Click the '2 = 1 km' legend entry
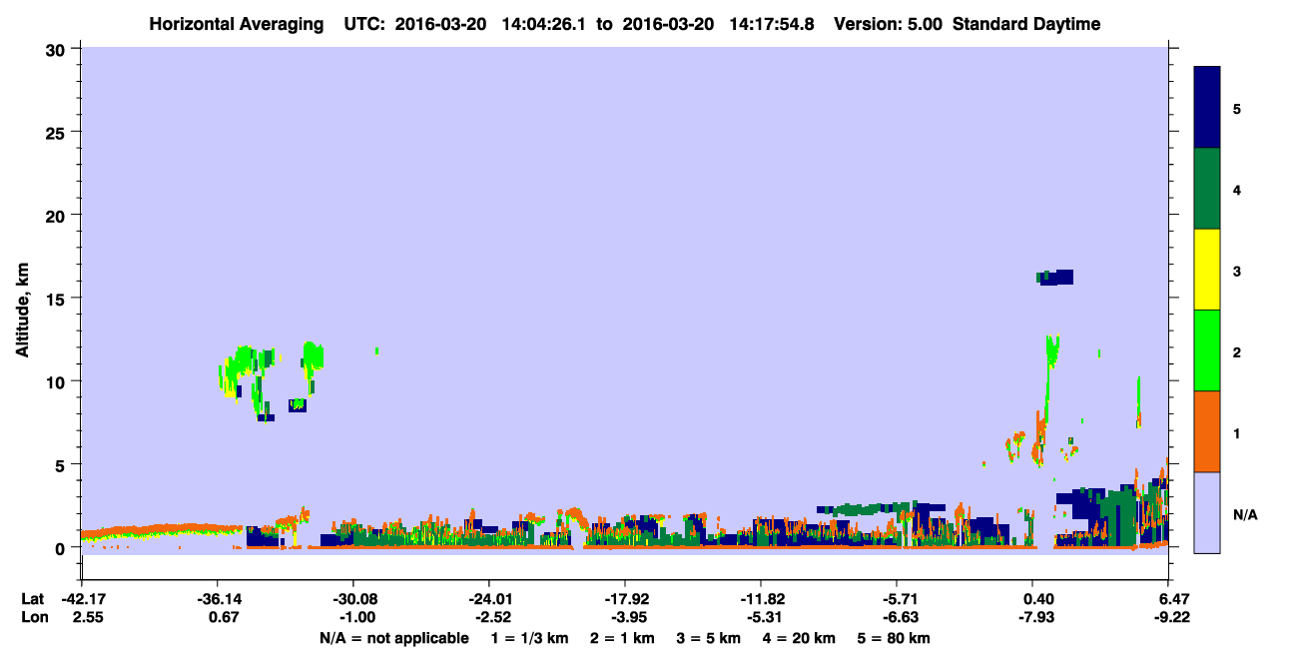The width and height of the screenshot is (1298, 666). tap(624, 637)
